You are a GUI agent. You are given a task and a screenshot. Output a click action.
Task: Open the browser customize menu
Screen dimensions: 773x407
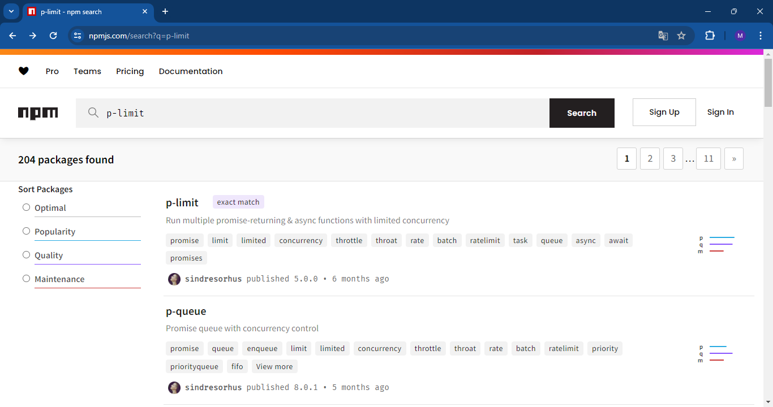coord(761,35)
